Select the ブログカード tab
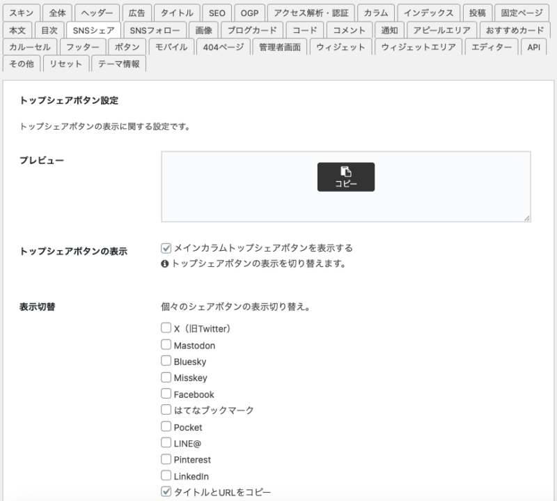The image size is (557, 501). pos(252,30)
